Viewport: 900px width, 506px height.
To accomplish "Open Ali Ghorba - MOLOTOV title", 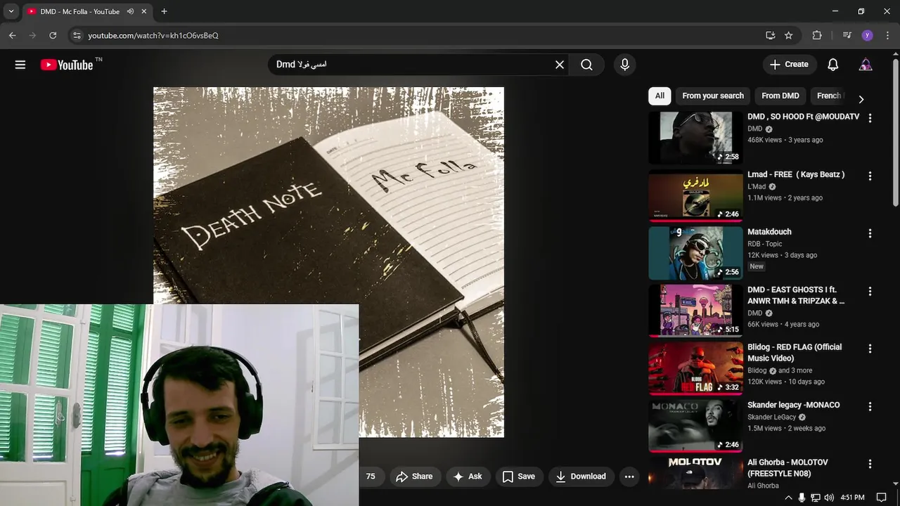I will 787,468.
